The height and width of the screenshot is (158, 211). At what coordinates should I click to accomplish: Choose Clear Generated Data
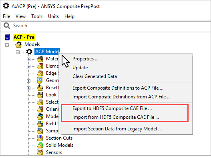click(94, 76)
